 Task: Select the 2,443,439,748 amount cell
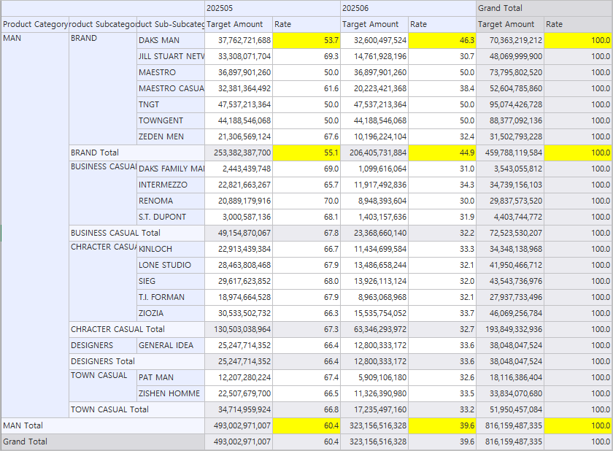pyautogui.click(x=239, y=169)
